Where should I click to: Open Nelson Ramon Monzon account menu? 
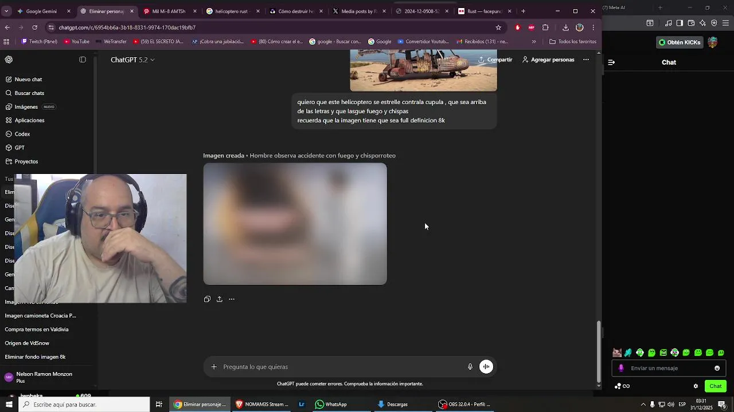(46, 378)
